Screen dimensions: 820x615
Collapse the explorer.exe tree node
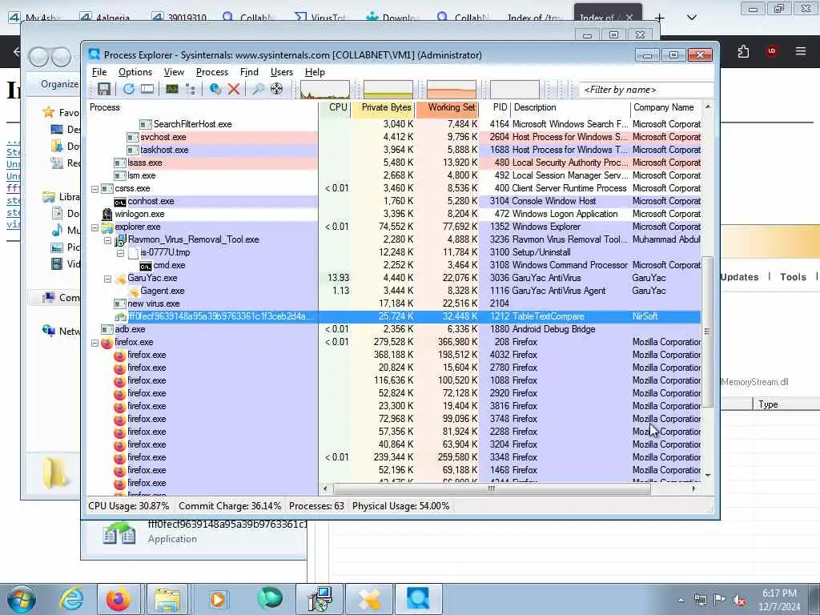point(94,227)
